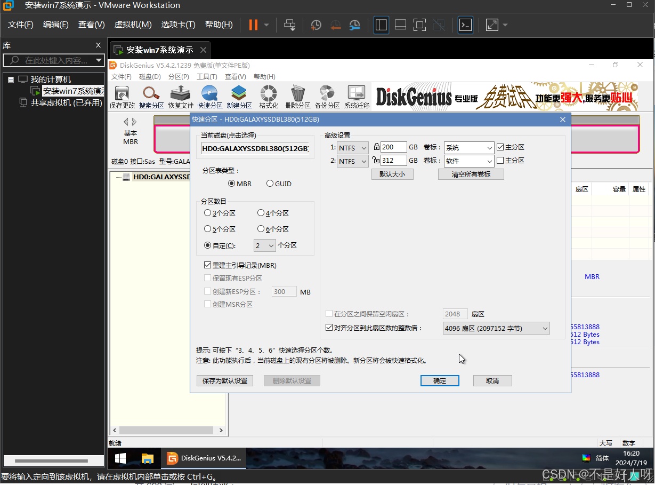Image resolution: width=655 pixels, height=485 pixels.
Task: Open File Explorer in guest taskbar
Action: coord(147,458)
